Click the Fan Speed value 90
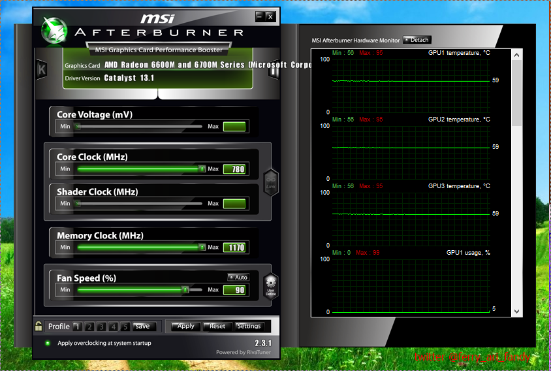The height and width of the screenshot is (371, 551). tap(234, 290)
